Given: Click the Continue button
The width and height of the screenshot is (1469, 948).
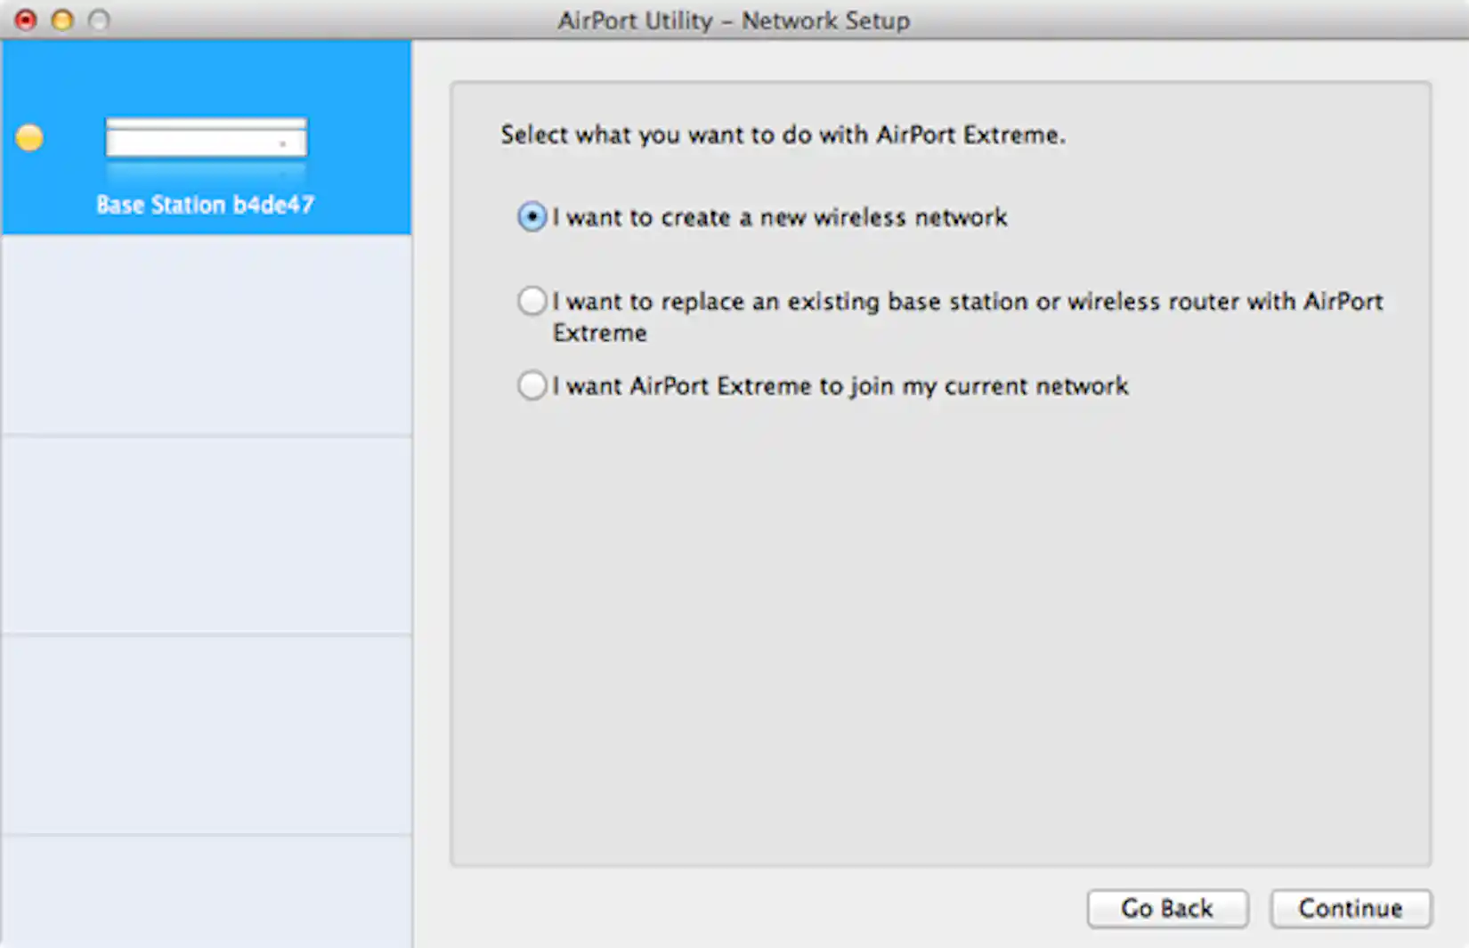Looking at the screenshot, I should point(1351,909).
